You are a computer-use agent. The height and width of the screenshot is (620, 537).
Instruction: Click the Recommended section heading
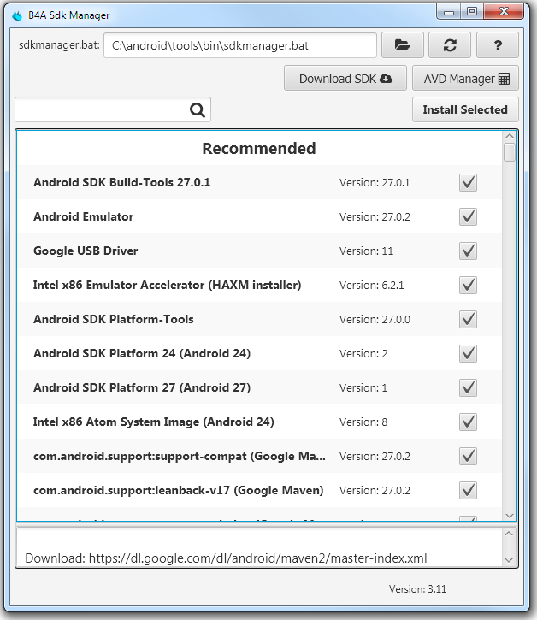[259, 149]
